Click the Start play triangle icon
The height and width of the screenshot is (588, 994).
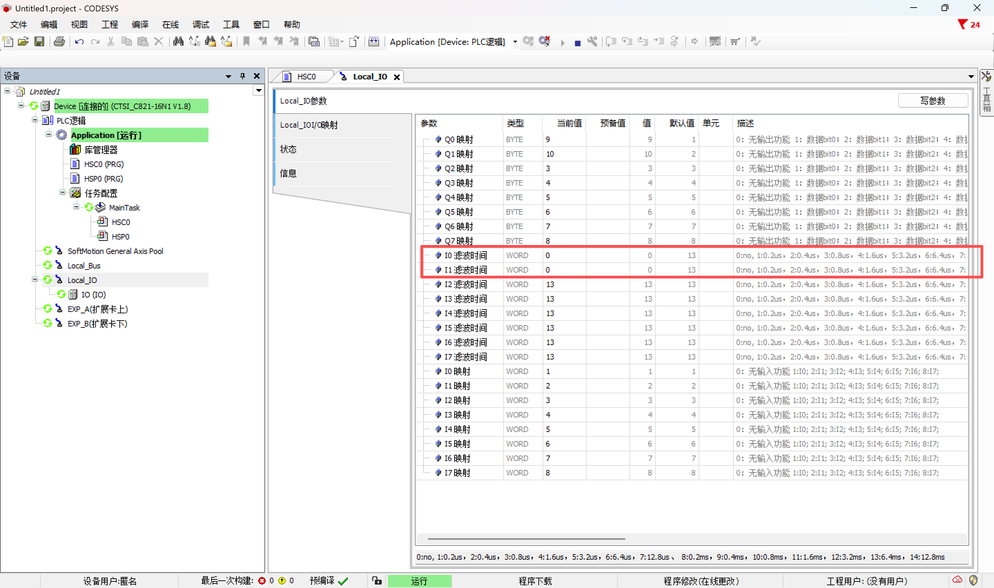pos(563,42)
